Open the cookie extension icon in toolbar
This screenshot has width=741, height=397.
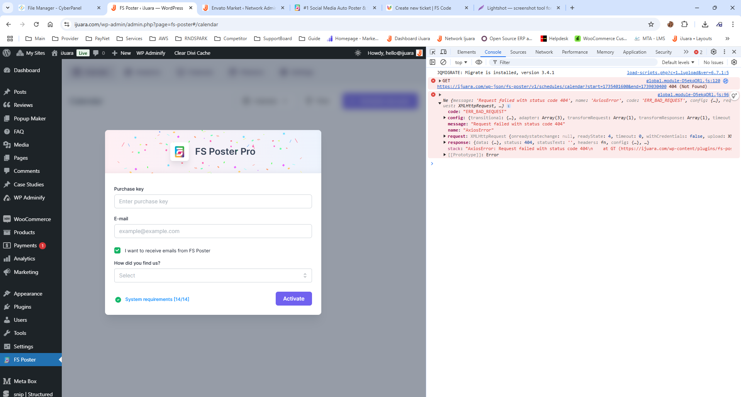(x=670, y=24)
